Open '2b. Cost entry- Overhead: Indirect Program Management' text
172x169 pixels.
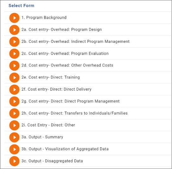point(76,41)
